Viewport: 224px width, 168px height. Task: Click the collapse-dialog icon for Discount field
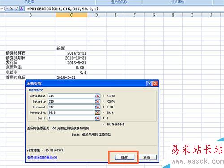(97, 107)
